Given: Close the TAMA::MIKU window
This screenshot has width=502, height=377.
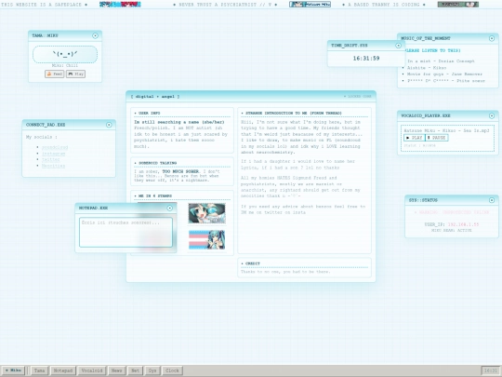Looking at the screenshot, I should (x=95, y=35).
